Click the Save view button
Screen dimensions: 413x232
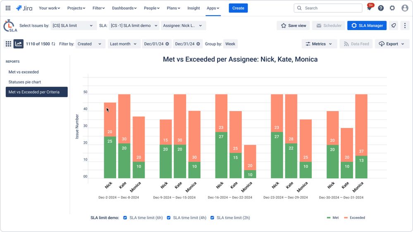tap(294, 26)
